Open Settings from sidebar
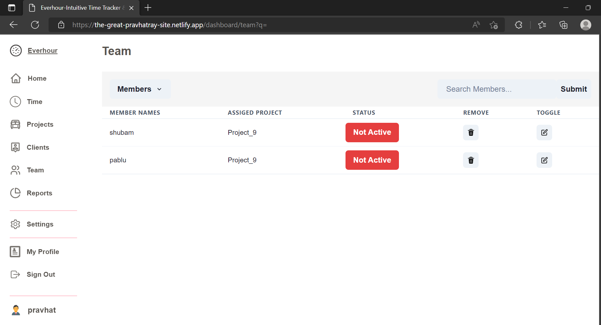Screen dimensions: 601x325 point(40,224)
